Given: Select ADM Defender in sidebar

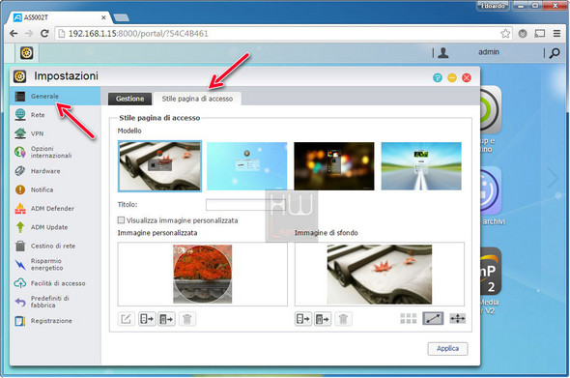Looking at the screenshot, I should pyautogui.click(x=52, y=209).
